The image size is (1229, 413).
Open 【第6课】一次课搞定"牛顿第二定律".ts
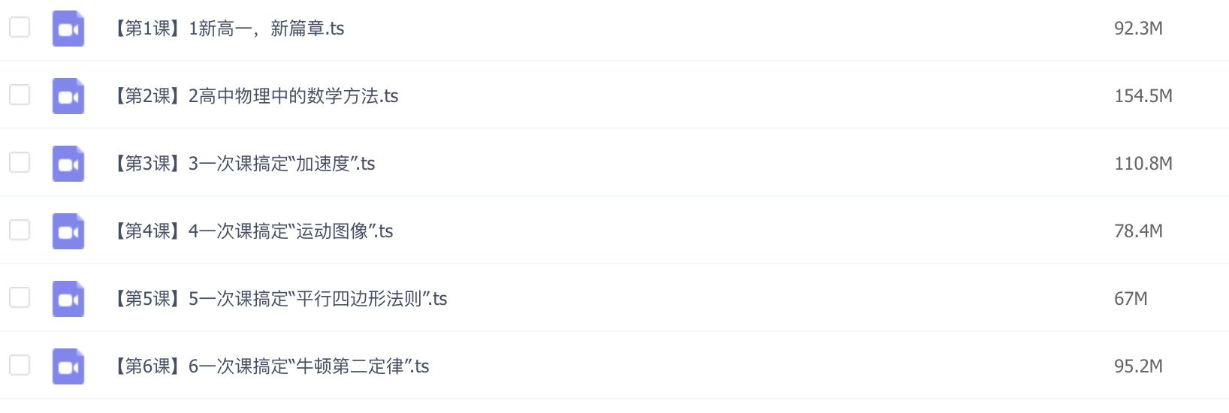tap(270, 366)
